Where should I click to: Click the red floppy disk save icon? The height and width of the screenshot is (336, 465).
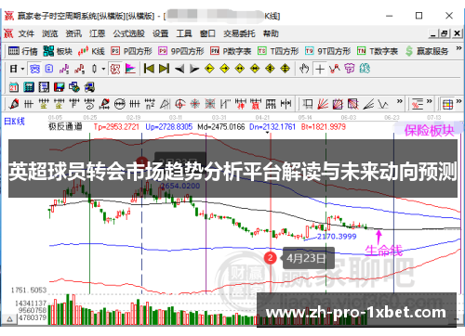coord(60,87)
